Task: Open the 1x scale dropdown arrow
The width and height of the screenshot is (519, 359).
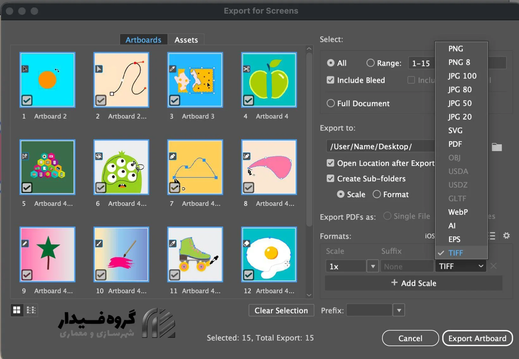Action: (x=373, y=266)
